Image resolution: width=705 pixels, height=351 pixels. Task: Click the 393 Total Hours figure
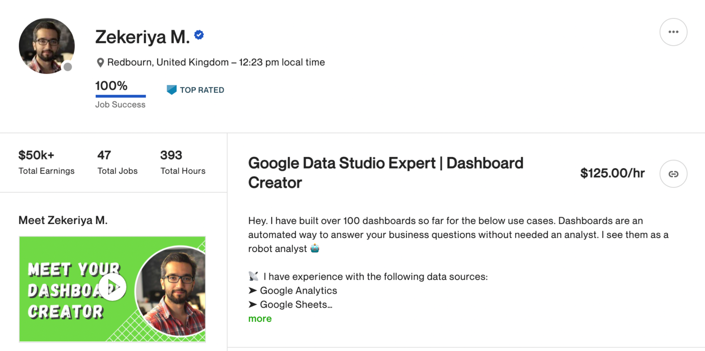(171, 155)
